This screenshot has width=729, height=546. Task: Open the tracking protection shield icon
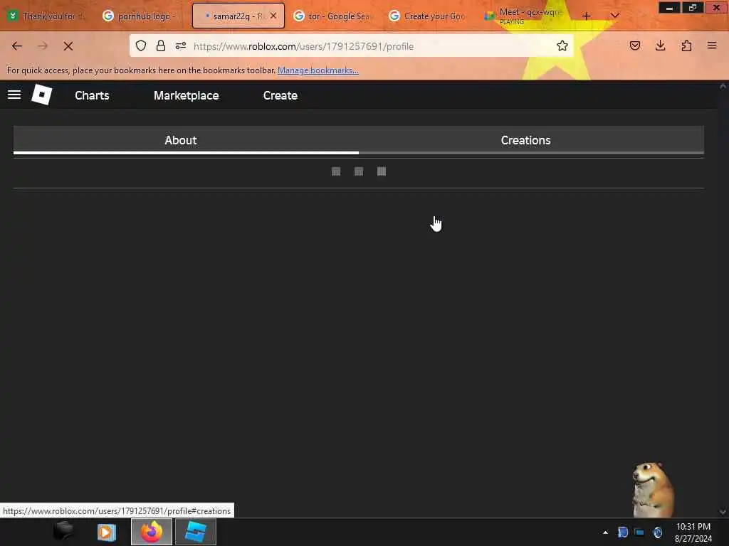(x=141, y=45)
